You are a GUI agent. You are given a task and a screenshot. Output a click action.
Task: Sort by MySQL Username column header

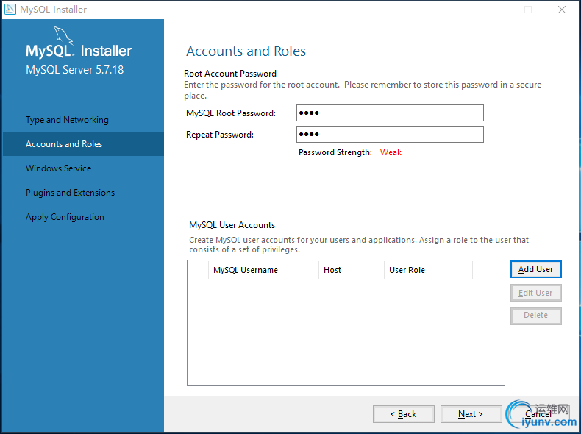(246, 270)
